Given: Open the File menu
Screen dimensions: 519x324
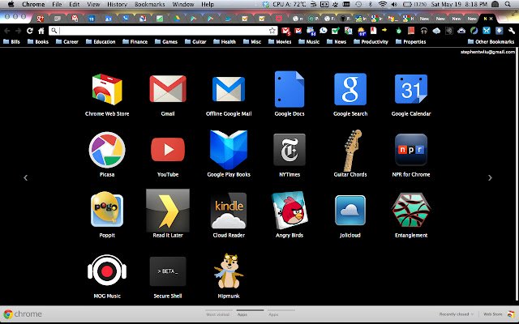Looking at the screenshot, I should pos(57,4).
